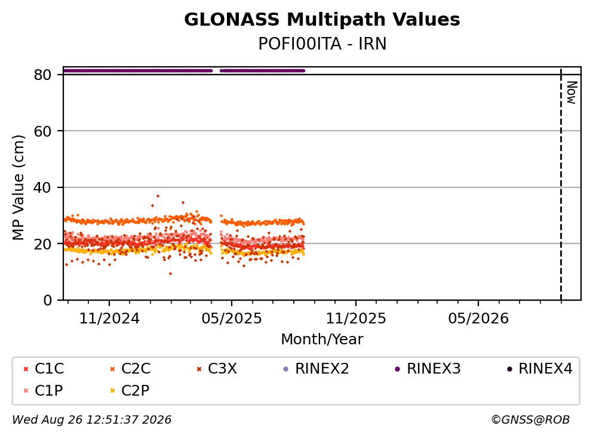Click the C1P legend entry
This screenshot has width=593, height=438.
[42, 390]
